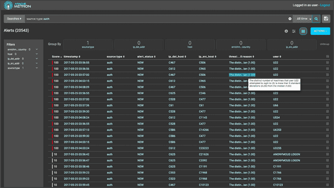Click the Alerts (20543) heading

[16, 30]
